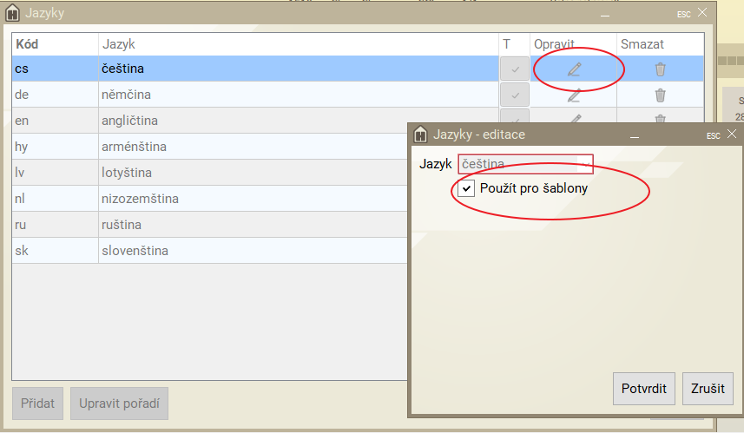744x433 pixels.
Task: Sort by the Jazyk column header
Action: coord(119,43)
